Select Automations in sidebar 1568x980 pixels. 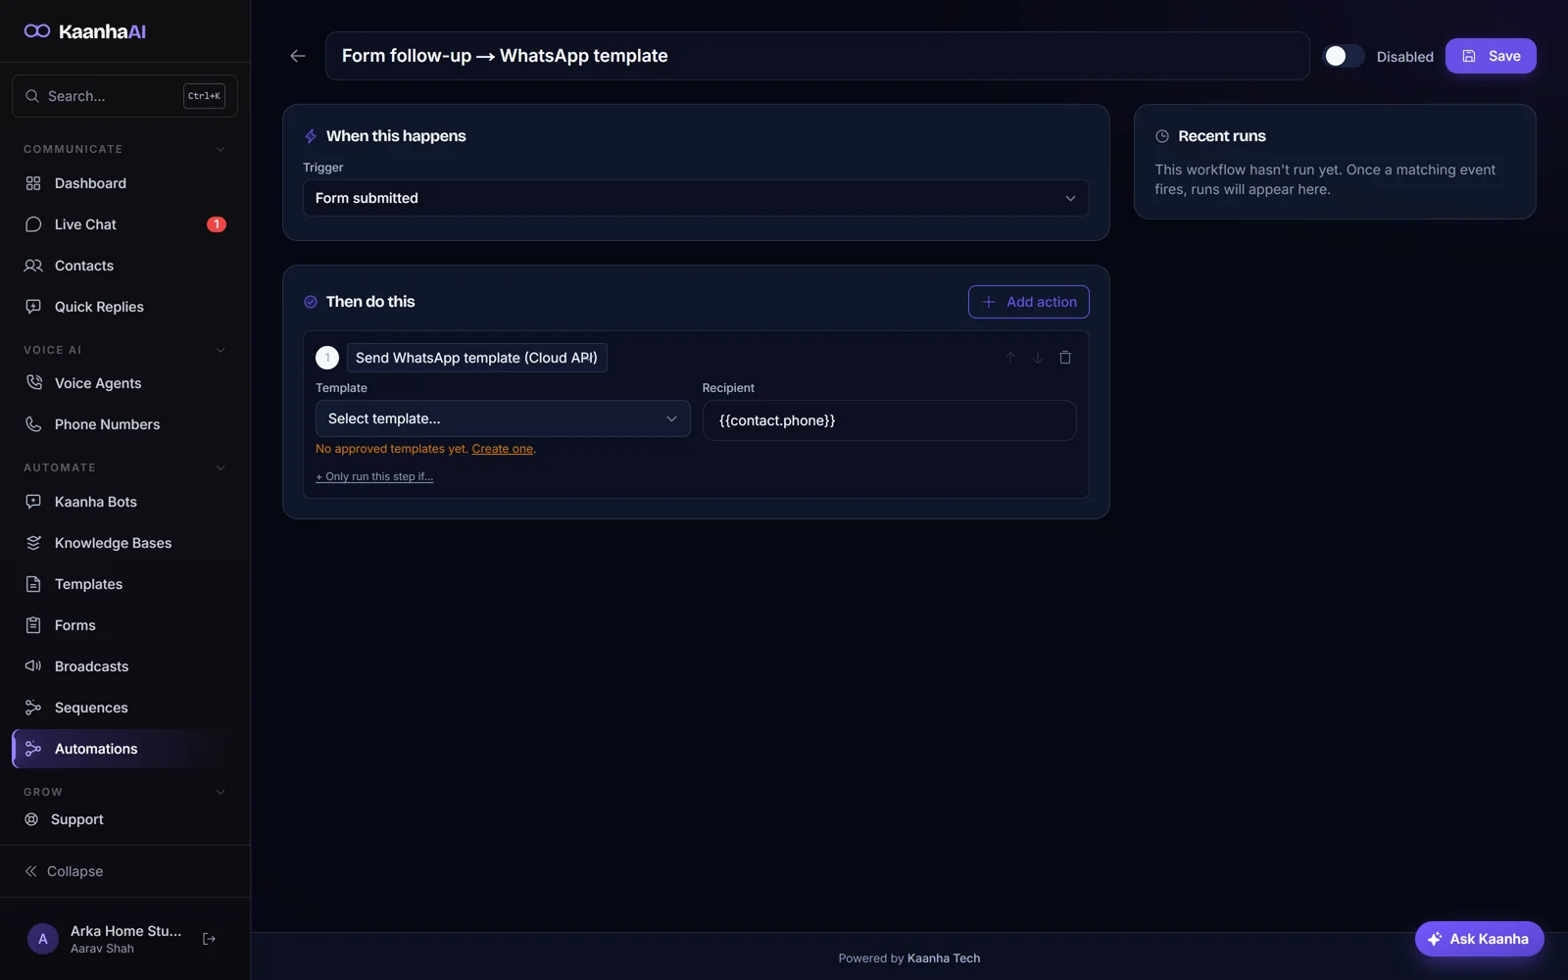(124, 749)
